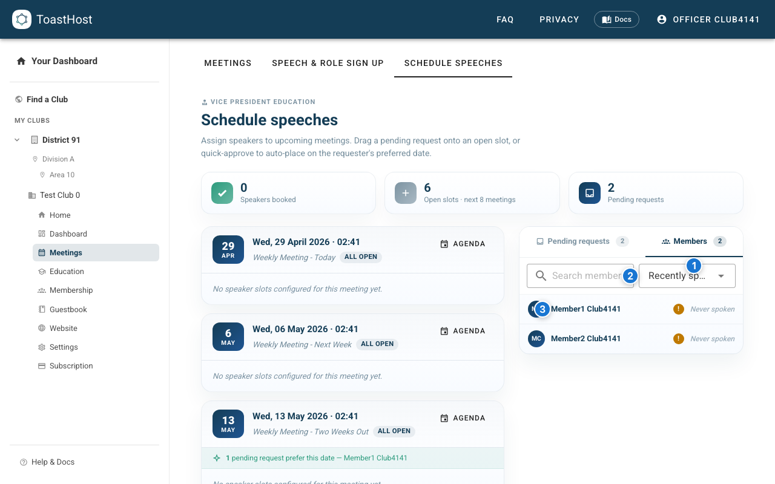This screenshot has height=484, width=775.
Task: Switch to the Pending requests tab
Action: 579,241
